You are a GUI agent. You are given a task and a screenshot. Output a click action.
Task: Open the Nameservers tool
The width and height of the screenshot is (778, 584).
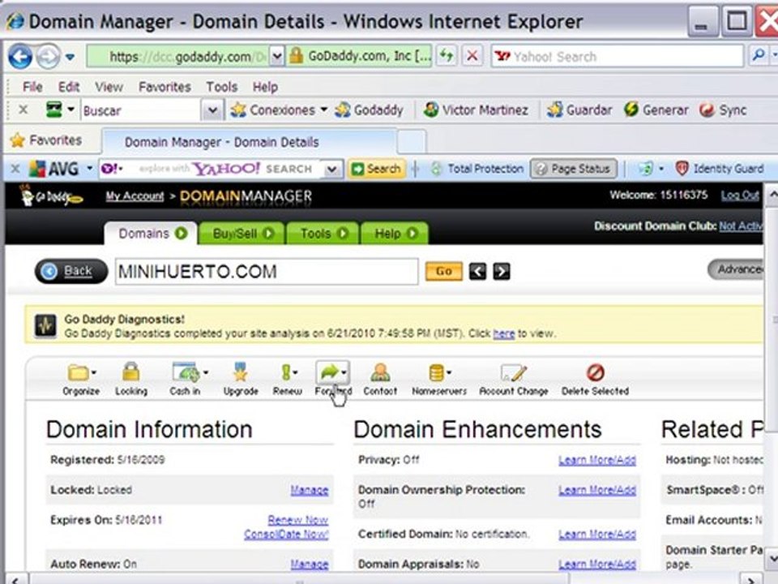click(439, 380)
